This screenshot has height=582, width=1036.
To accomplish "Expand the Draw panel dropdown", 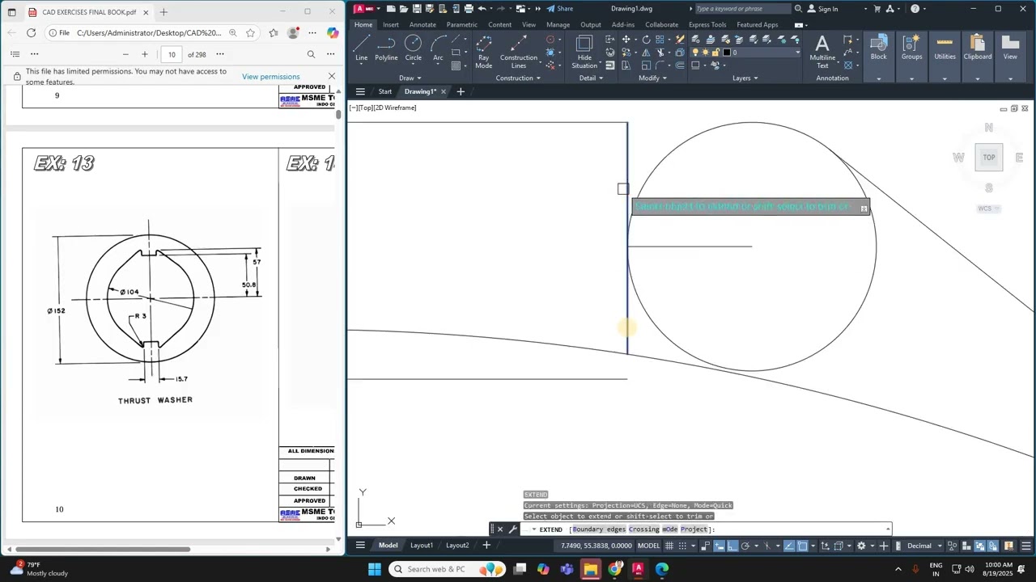I will point(410,78).
